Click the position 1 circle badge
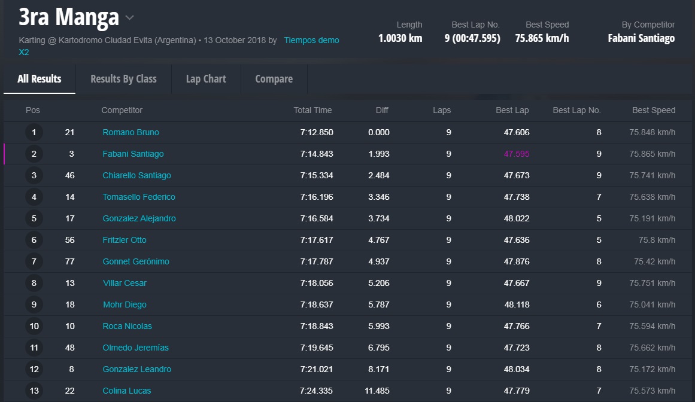The width and height of the screenshot is (695, 402). (34, 132)
